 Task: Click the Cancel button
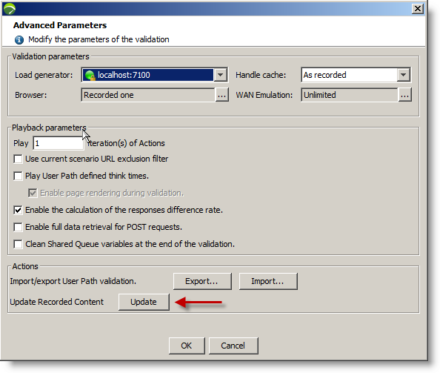point(233,346)
